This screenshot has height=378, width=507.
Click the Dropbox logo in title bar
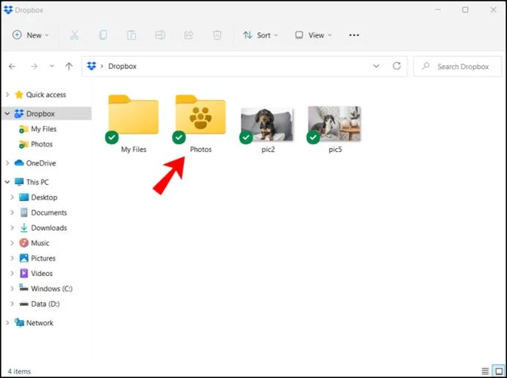(x=8, y=10)
